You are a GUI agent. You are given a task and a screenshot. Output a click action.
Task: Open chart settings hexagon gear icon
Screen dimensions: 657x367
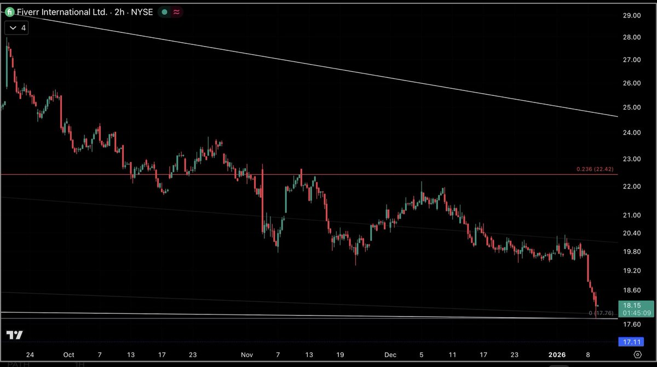click(638, 355)
